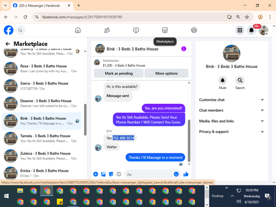276x207 pixels.
Task: Open the Groups icon in top navigation
Action: 194,30
